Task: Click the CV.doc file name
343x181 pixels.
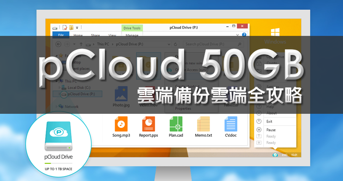Action: click(231, 136)
